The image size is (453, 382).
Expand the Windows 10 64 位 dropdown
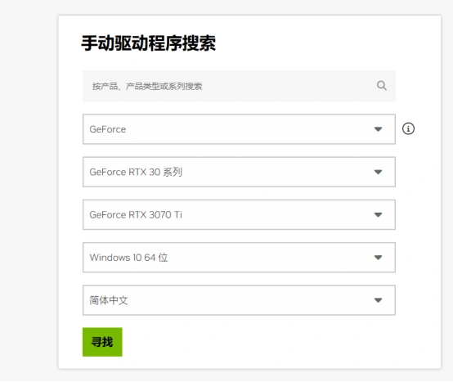click(239, 258)
